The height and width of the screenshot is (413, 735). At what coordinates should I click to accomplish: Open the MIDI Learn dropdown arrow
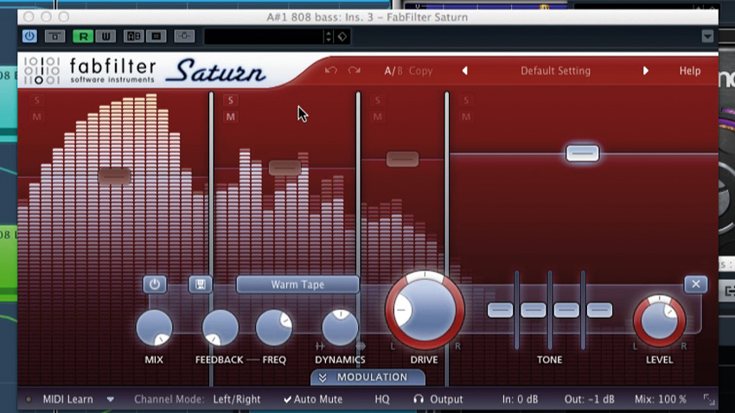coord(110,399)
